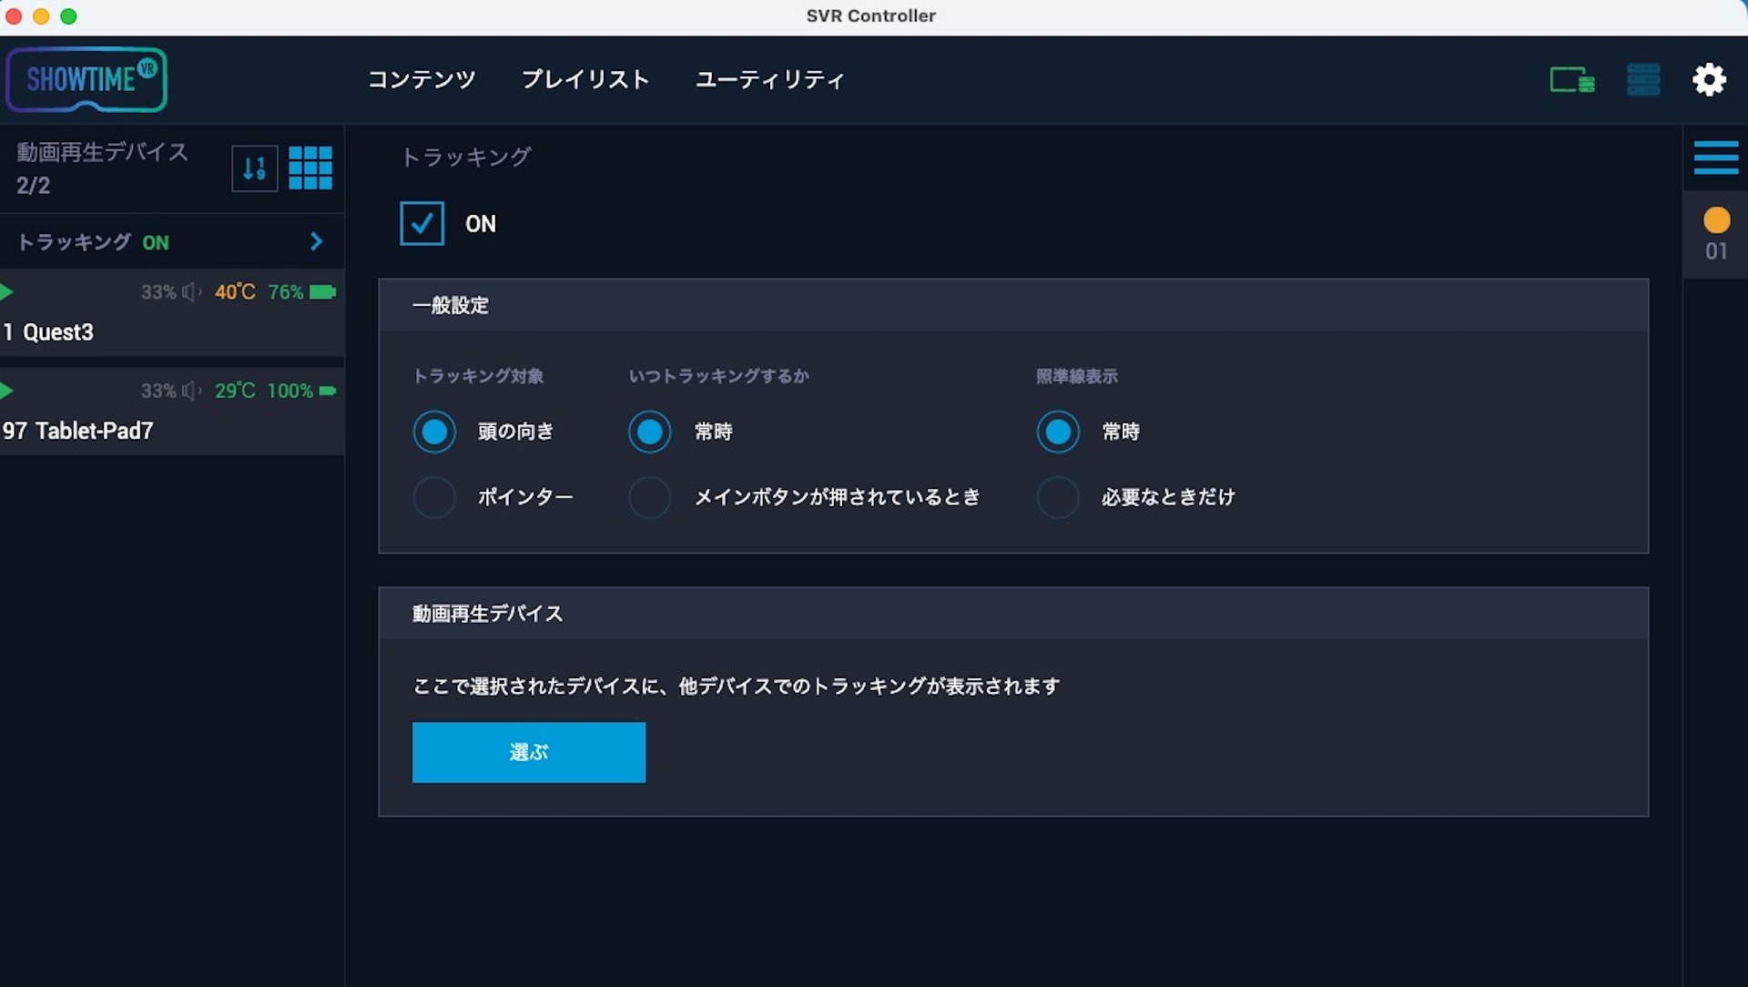Click play indicator on Quest3 device
Screen dimensions: 1748x987
pos(6,292)
